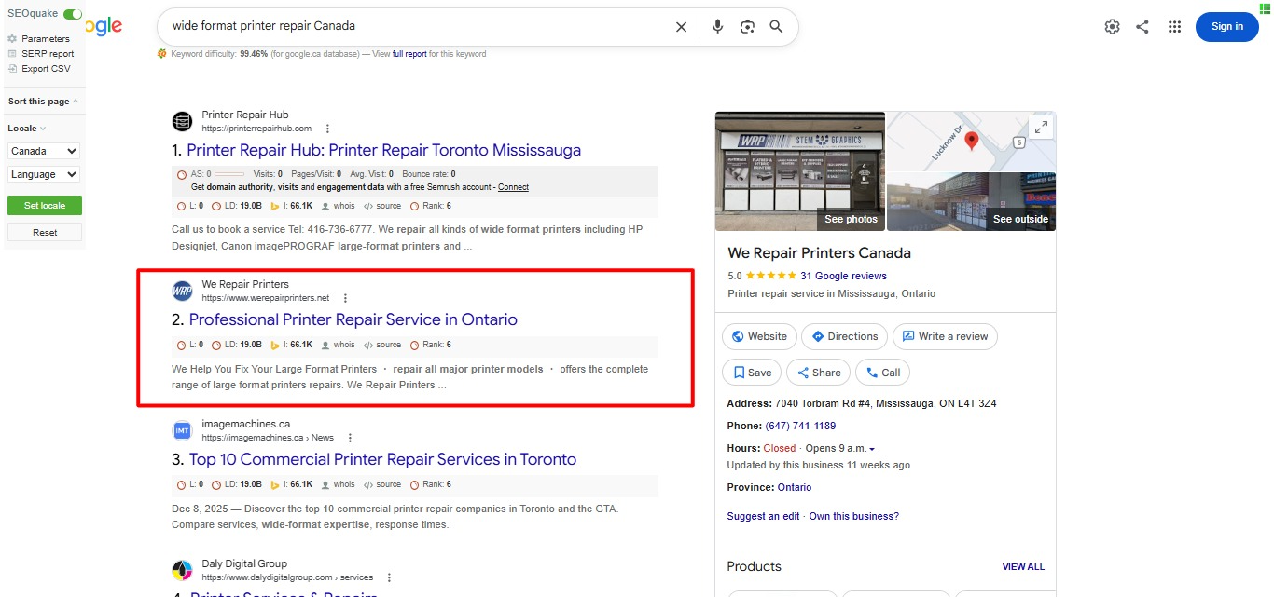This screenshot has width=1274, height=597.
Task: Start voice search with the microphone
Action: (x=717, y=27)
